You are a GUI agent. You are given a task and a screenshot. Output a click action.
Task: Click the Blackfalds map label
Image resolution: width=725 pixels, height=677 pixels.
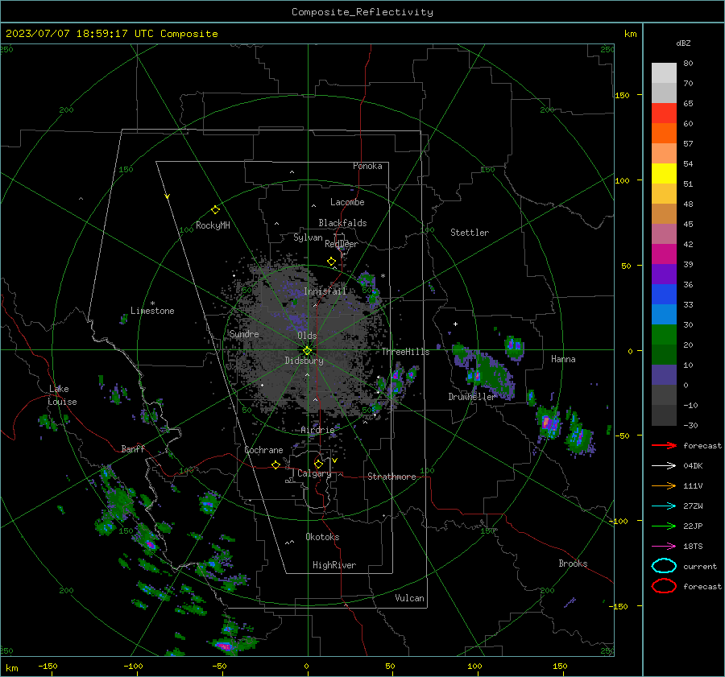coord(342,223)
